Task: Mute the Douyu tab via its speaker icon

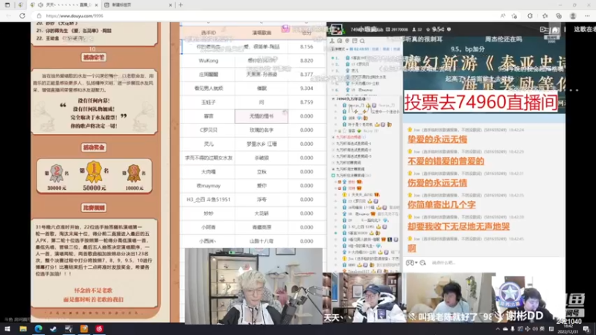Action: point(40,5)
